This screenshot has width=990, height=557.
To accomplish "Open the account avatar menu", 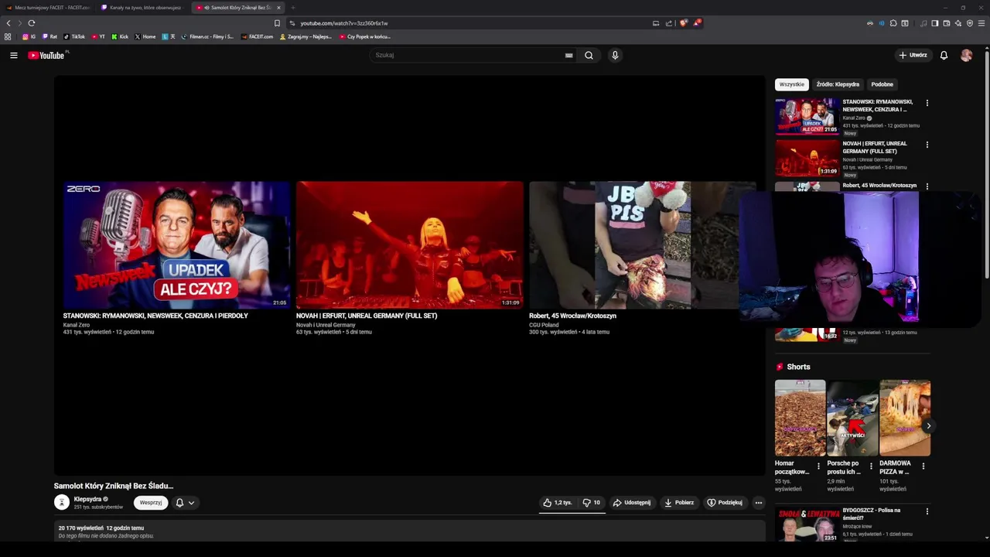I will (x=966, y=55).
